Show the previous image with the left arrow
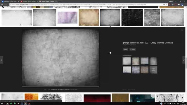Image resolution: width=187 pixels, height=105 pixels. click(1, 60)
